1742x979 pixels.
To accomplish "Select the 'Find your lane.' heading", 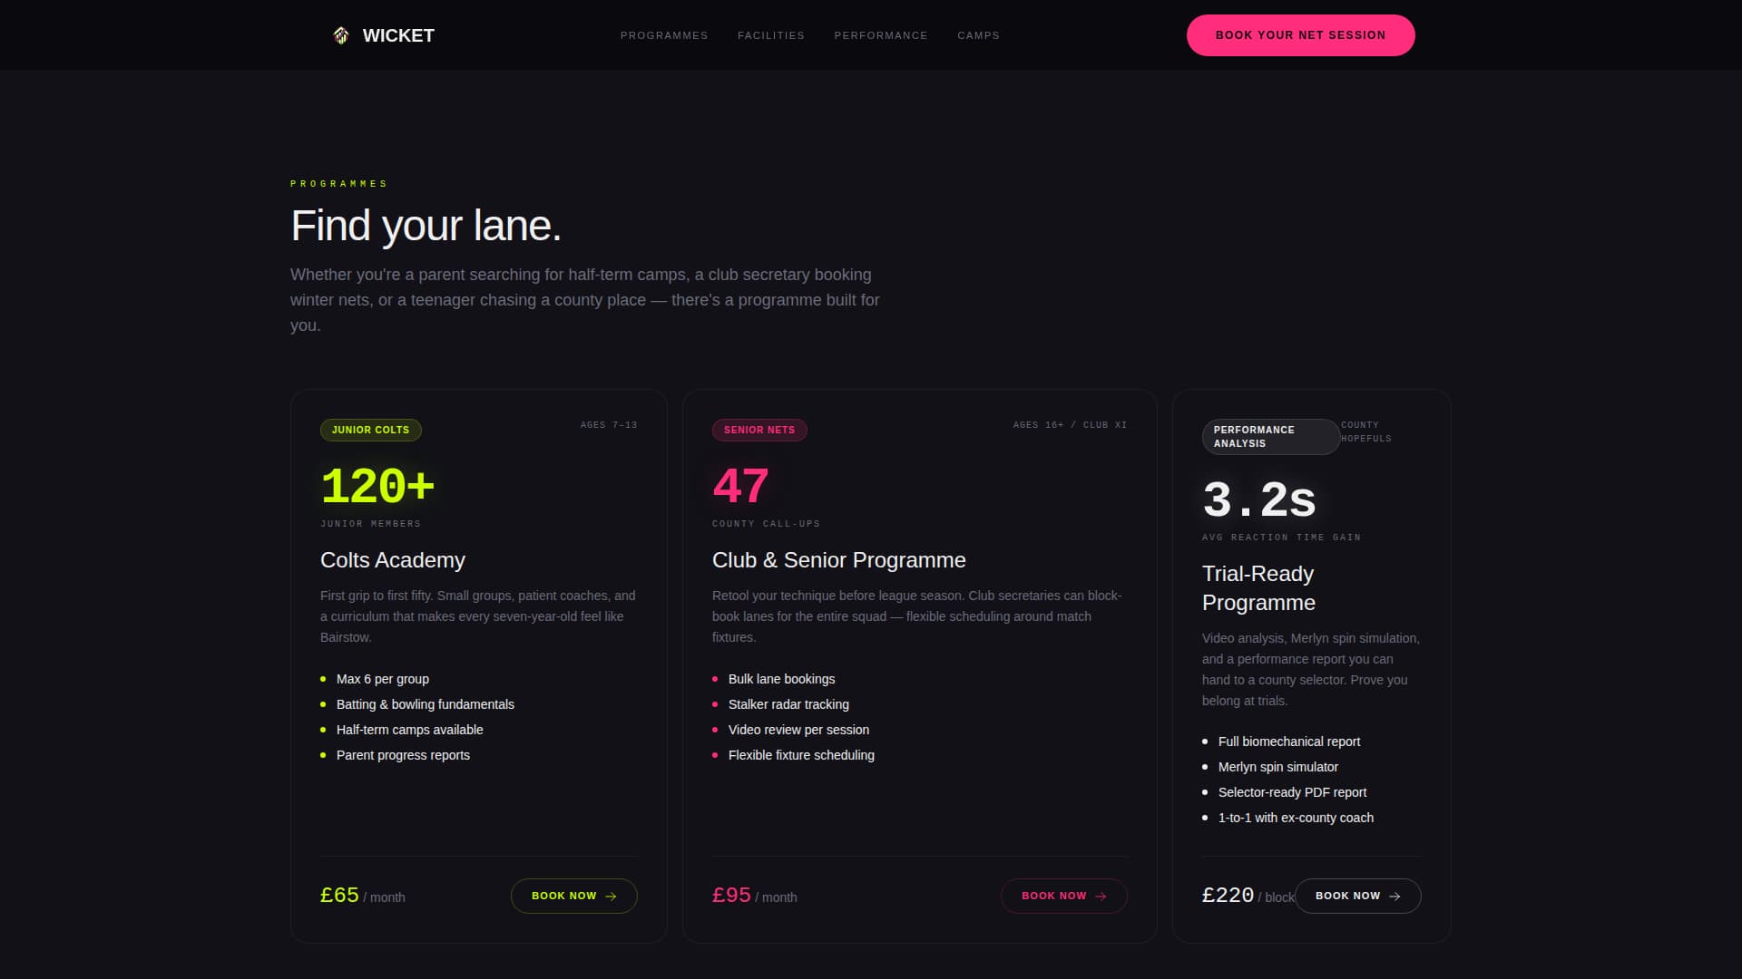I will [x=426, y=226].
